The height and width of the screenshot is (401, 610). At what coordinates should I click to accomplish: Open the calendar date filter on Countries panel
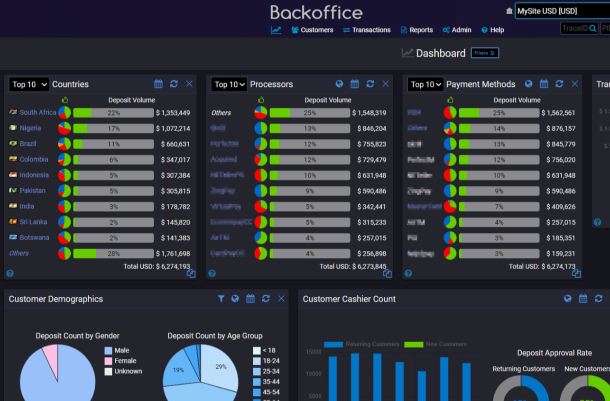158,83
